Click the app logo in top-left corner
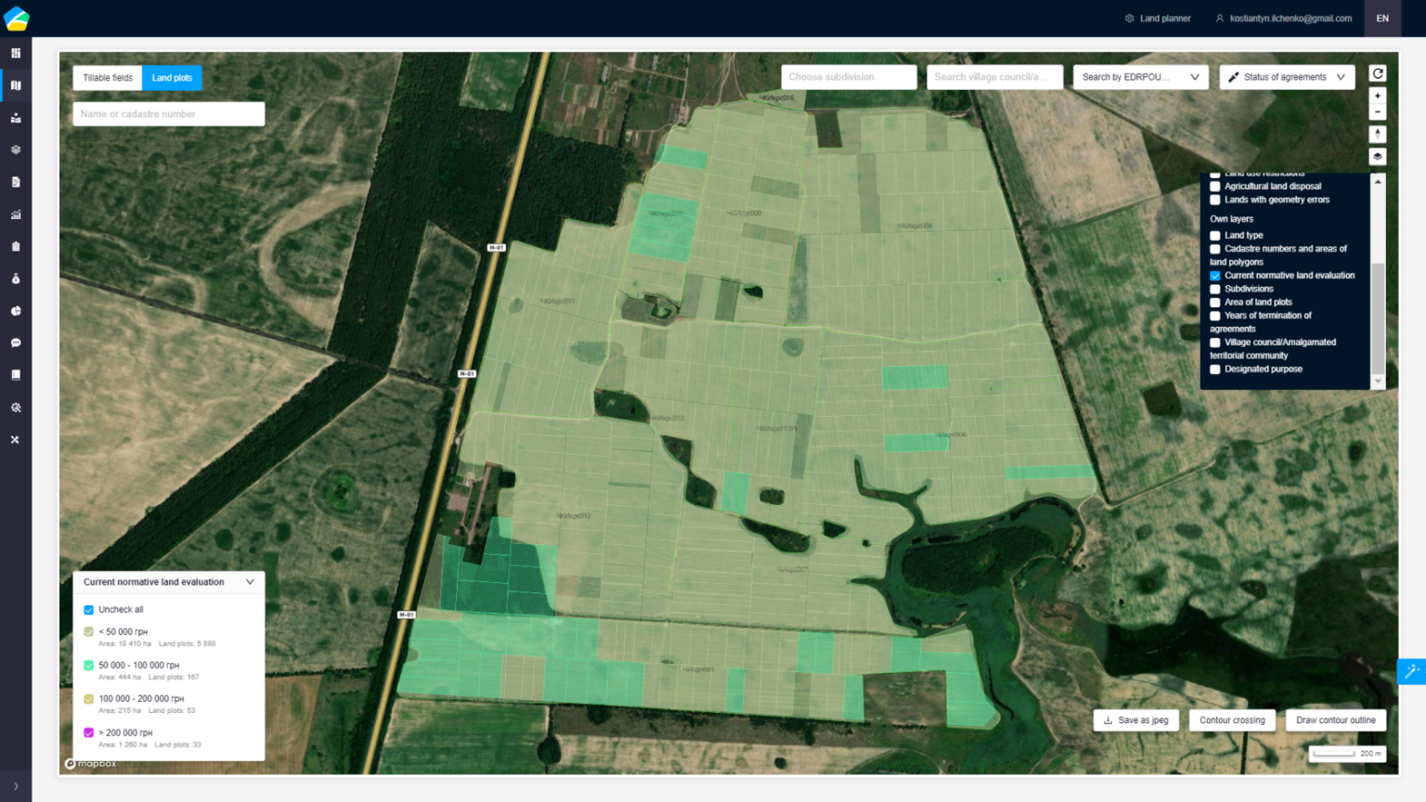Viewport: 1426px width, 802px height. [17, 18]
